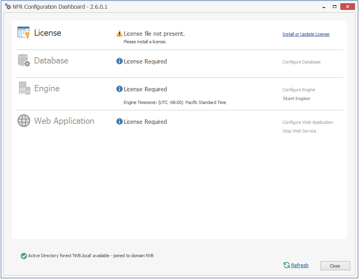Click the Refresh link text
This screenshot has width=359, height=279.
tap(300, 266)
